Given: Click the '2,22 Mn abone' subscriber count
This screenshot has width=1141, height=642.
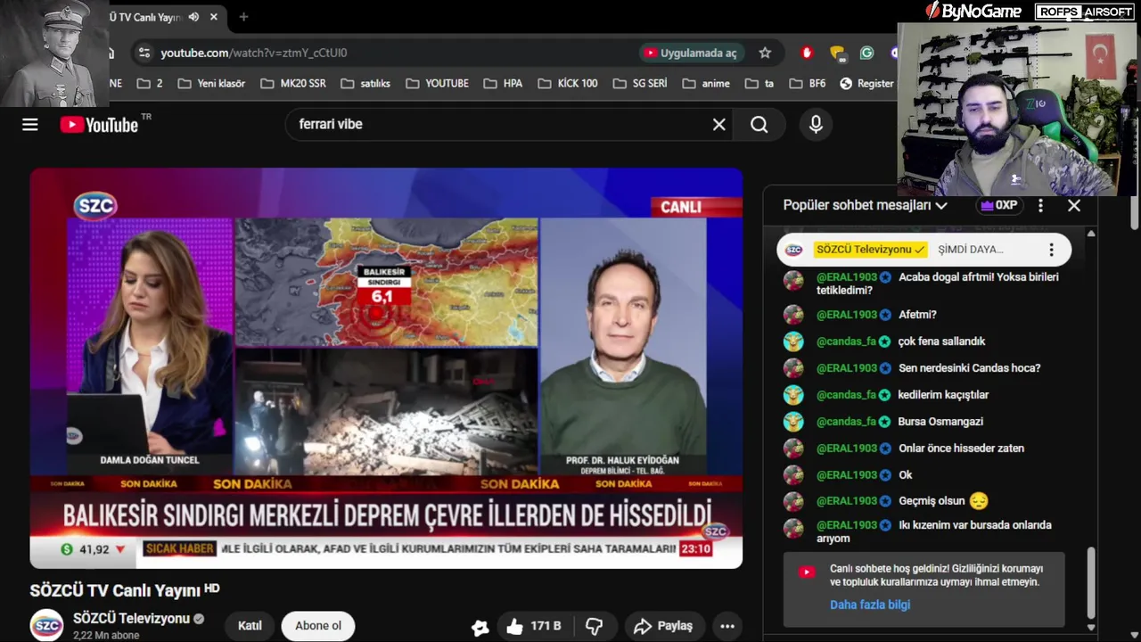Looking at the screenshot, I should coord(106,635).
